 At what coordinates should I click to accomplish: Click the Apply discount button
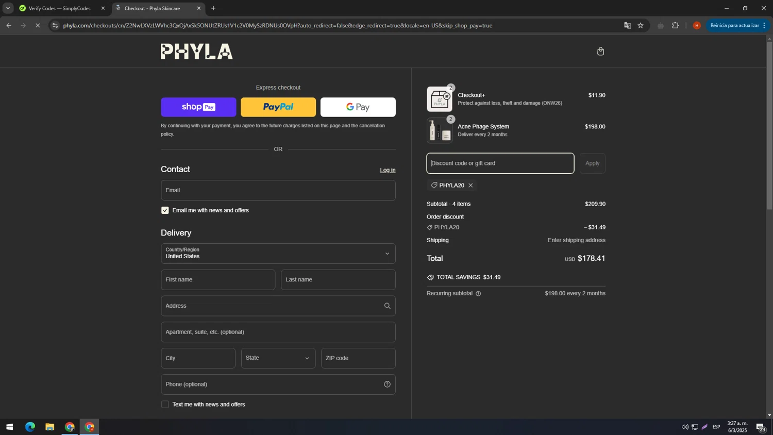(x=593, y=163)
